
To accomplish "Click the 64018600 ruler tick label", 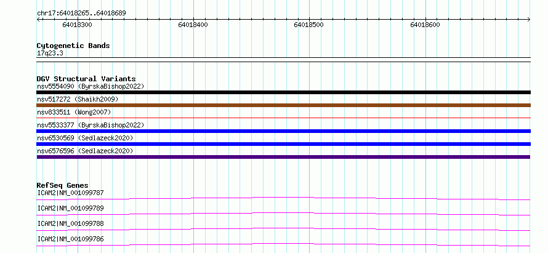I will click(425, 25).
